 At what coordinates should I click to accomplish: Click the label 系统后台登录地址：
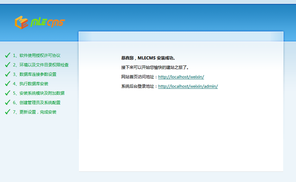click(139, 86)
